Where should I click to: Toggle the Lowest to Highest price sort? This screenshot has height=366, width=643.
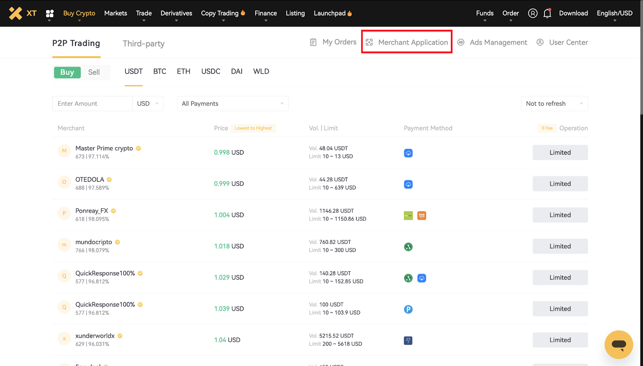click(x=253, y=128)
